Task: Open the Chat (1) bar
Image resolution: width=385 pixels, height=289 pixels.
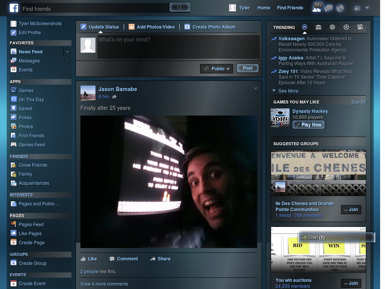Action: (336, 237)
